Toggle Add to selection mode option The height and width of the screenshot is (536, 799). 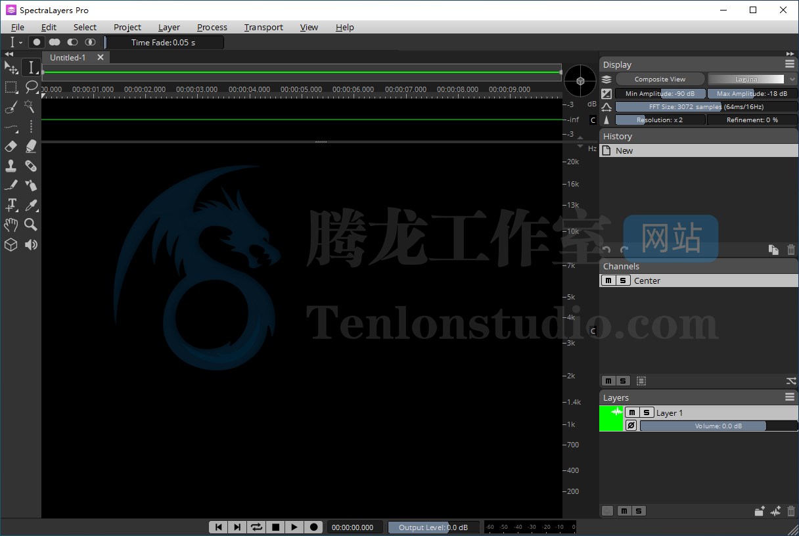(x=55, y=42)
